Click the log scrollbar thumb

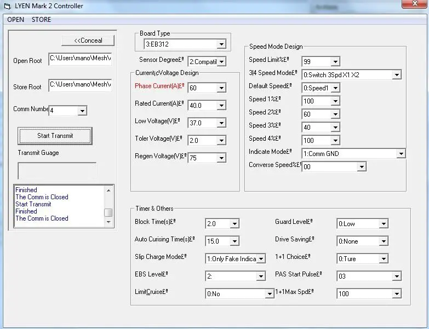click(x=108, y=212)
